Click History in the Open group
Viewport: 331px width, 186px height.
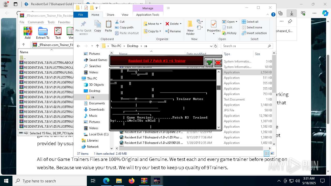[x=229, y=33]
